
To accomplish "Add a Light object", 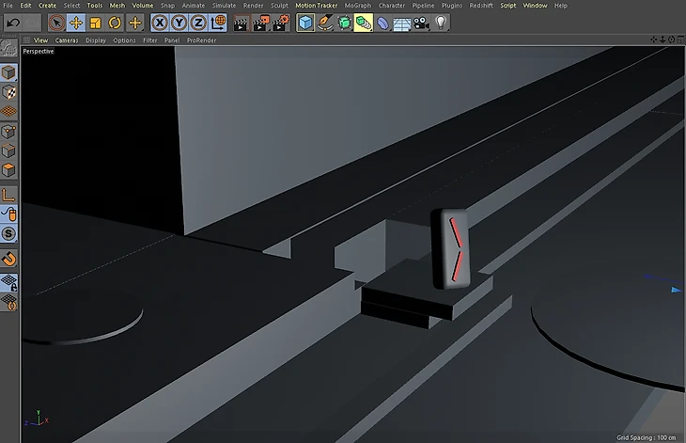I will pyautogui.click(x=441, y=22).
